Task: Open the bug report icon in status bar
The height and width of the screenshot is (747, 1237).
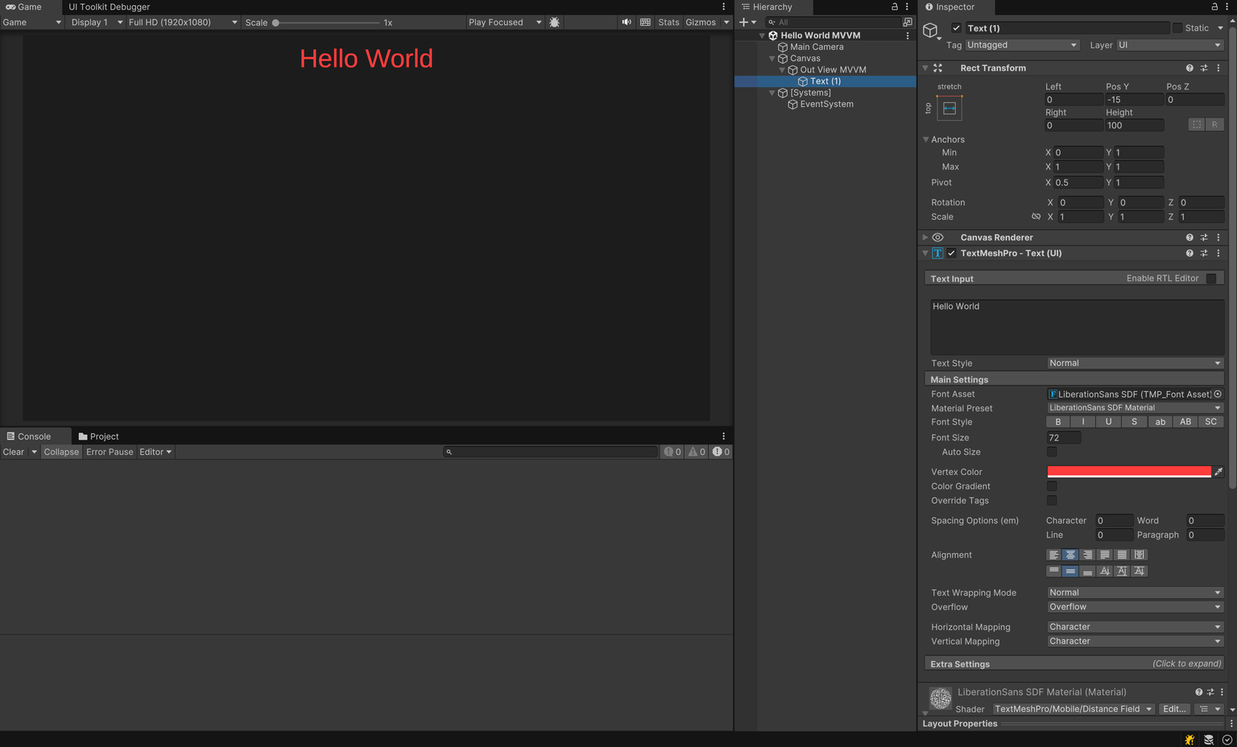Action: [x=1189, y=739]
